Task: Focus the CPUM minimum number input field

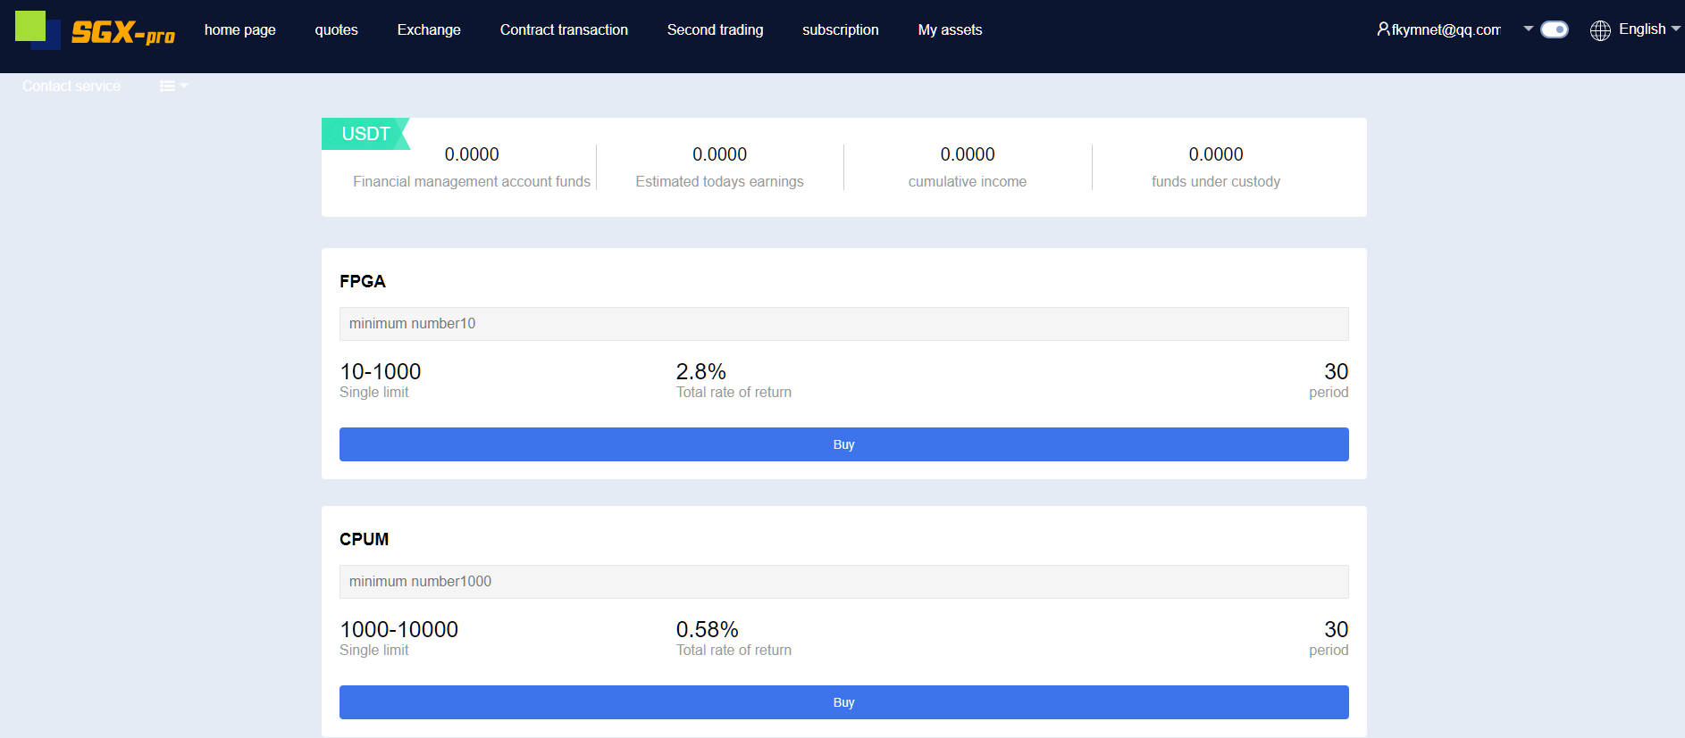Action: point(843,582)
